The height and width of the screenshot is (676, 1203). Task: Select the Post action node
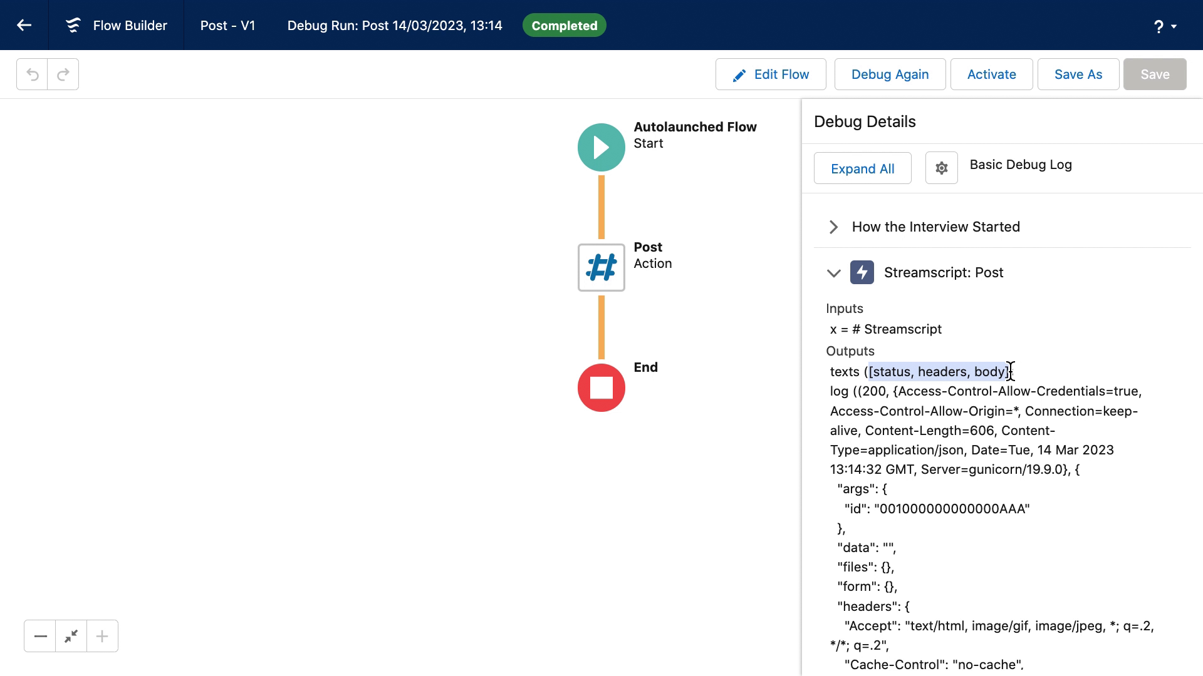(x=601, y=267)
